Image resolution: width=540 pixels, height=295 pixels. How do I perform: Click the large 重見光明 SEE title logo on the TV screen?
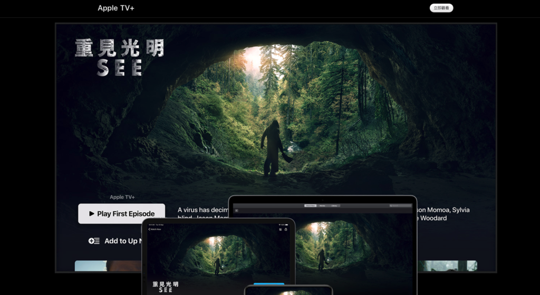119,57
